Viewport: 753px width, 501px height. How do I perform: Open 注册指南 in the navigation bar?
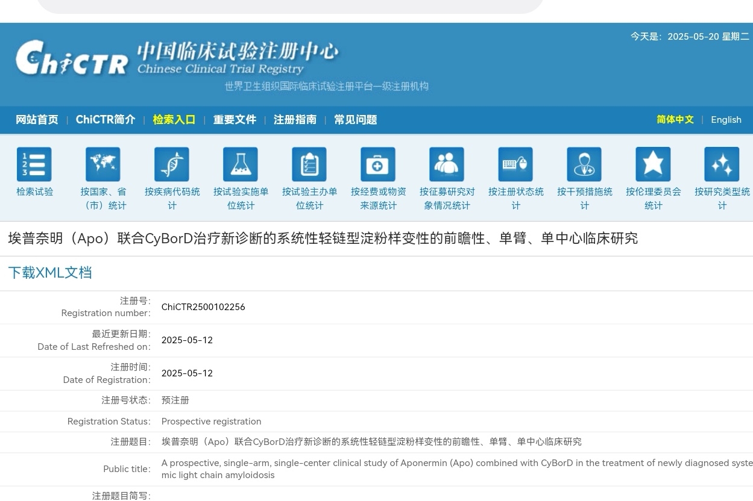click(x=295, y=120)
